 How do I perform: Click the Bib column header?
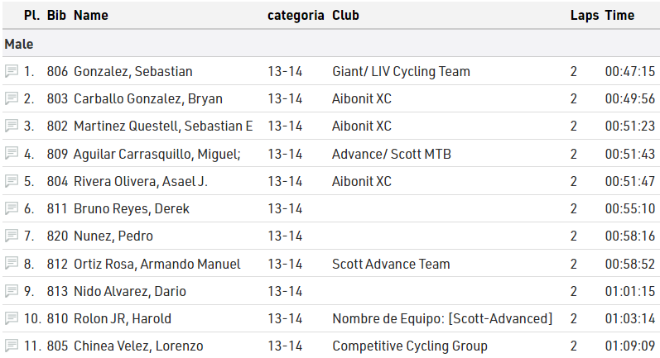[x=57, y=15]
